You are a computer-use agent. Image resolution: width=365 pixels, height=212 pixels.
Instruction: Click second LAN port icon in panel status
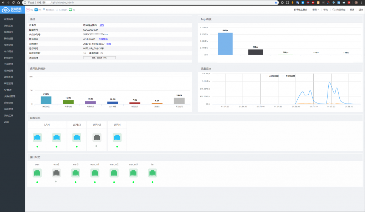tap(57, 137)
